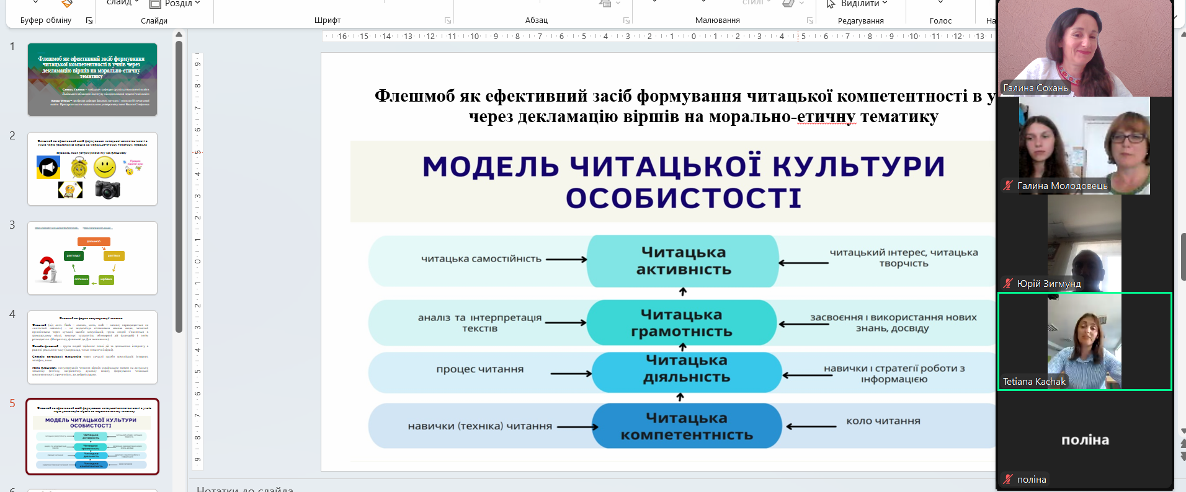Click the slide title text box
1186x492 pixels.
pyautogui.click(x=682, y=106)
